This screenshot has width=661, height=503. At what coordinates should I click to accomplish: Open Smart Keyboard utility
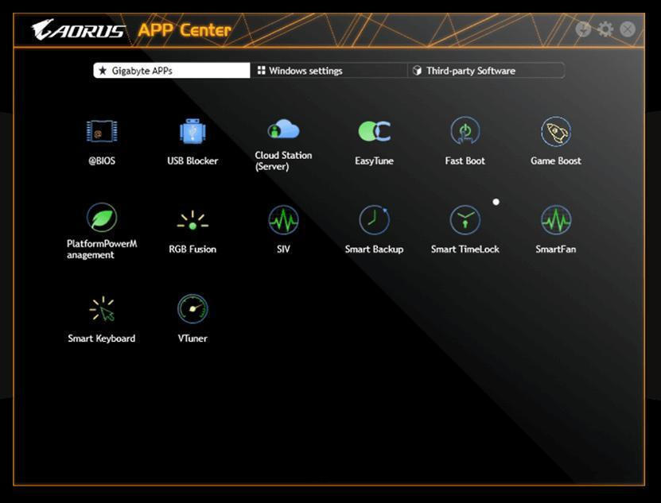tap(102, 309)
